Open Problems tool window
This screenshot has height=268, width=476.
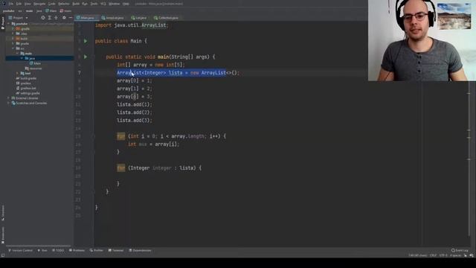(77, 251)
